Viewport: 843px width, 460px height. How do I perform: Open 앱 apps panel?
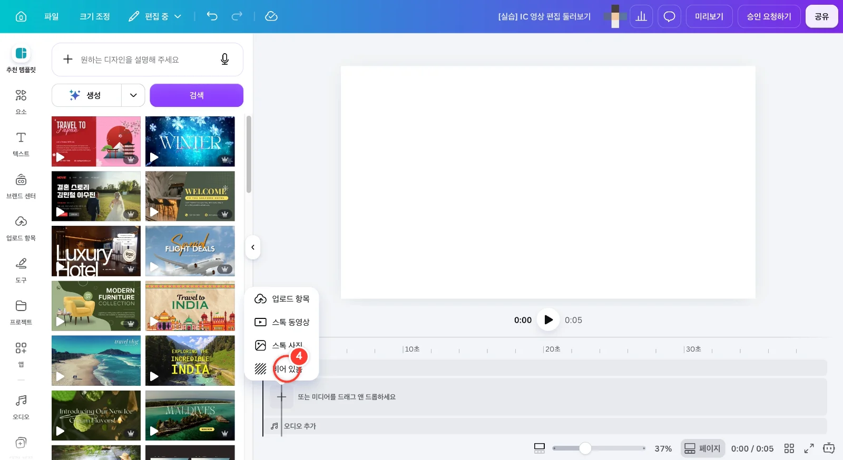point(21,354)
